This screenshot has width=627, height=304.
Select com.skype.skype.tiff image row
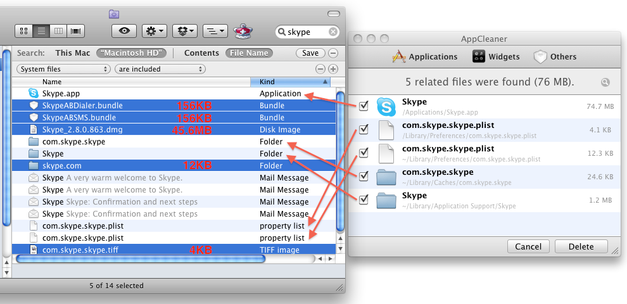pos(174,250)
